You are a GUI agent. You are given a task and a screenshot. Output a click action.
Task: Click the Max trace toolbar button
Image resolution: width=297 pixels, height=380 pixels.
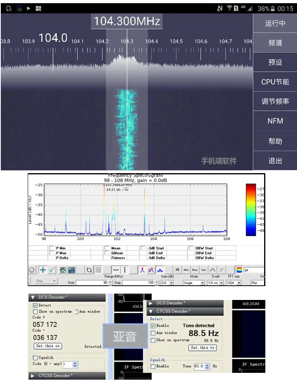click(x=195, y=270)
